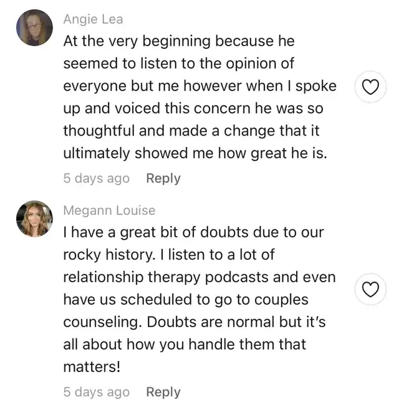399x409 pixels.
Task: Tap the line 'have us scheduled to go to couples'
Action: click(186, 300)
